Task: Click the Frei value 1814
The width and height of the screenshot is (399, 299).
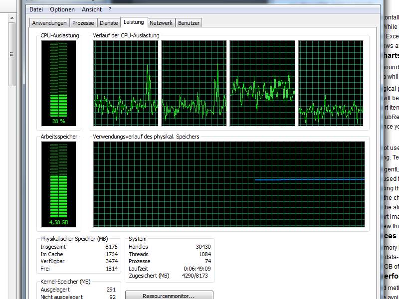Action: pos(112,269)
